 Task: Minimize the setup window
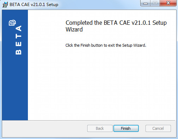click(x=146, y=3)
